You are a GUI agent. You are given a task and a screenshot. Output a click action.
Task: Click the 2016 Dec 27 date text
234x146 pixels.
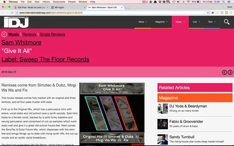[x=9, y=72]
